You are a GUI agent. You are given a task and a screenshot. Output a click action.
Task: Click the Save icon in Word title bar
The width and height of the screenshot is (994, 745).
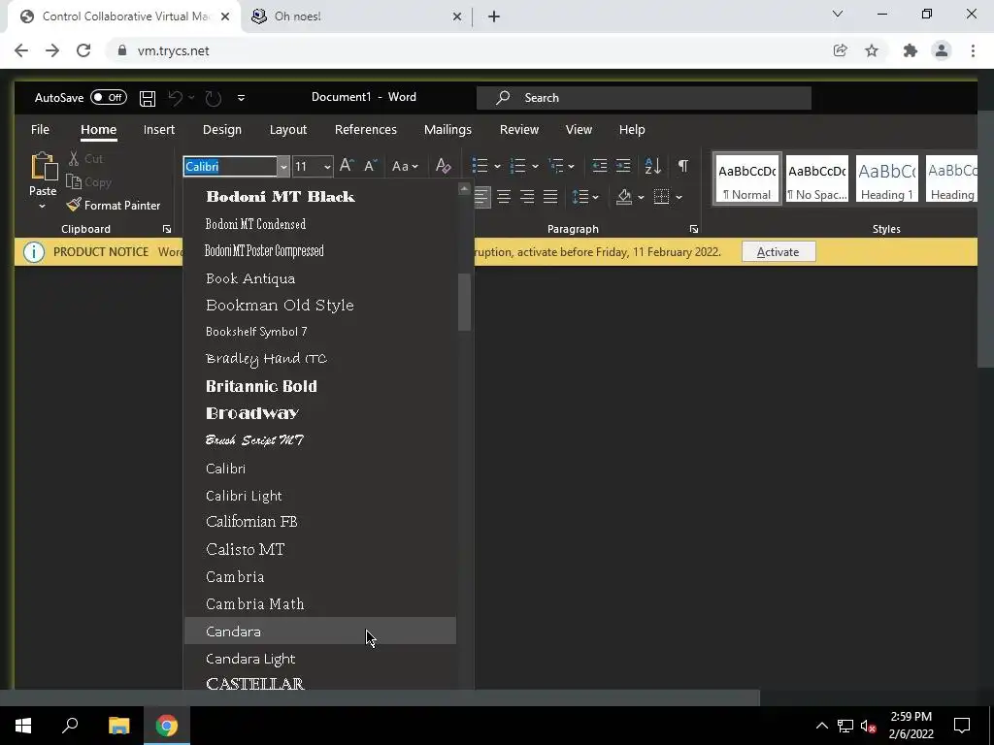coord(148,98)
